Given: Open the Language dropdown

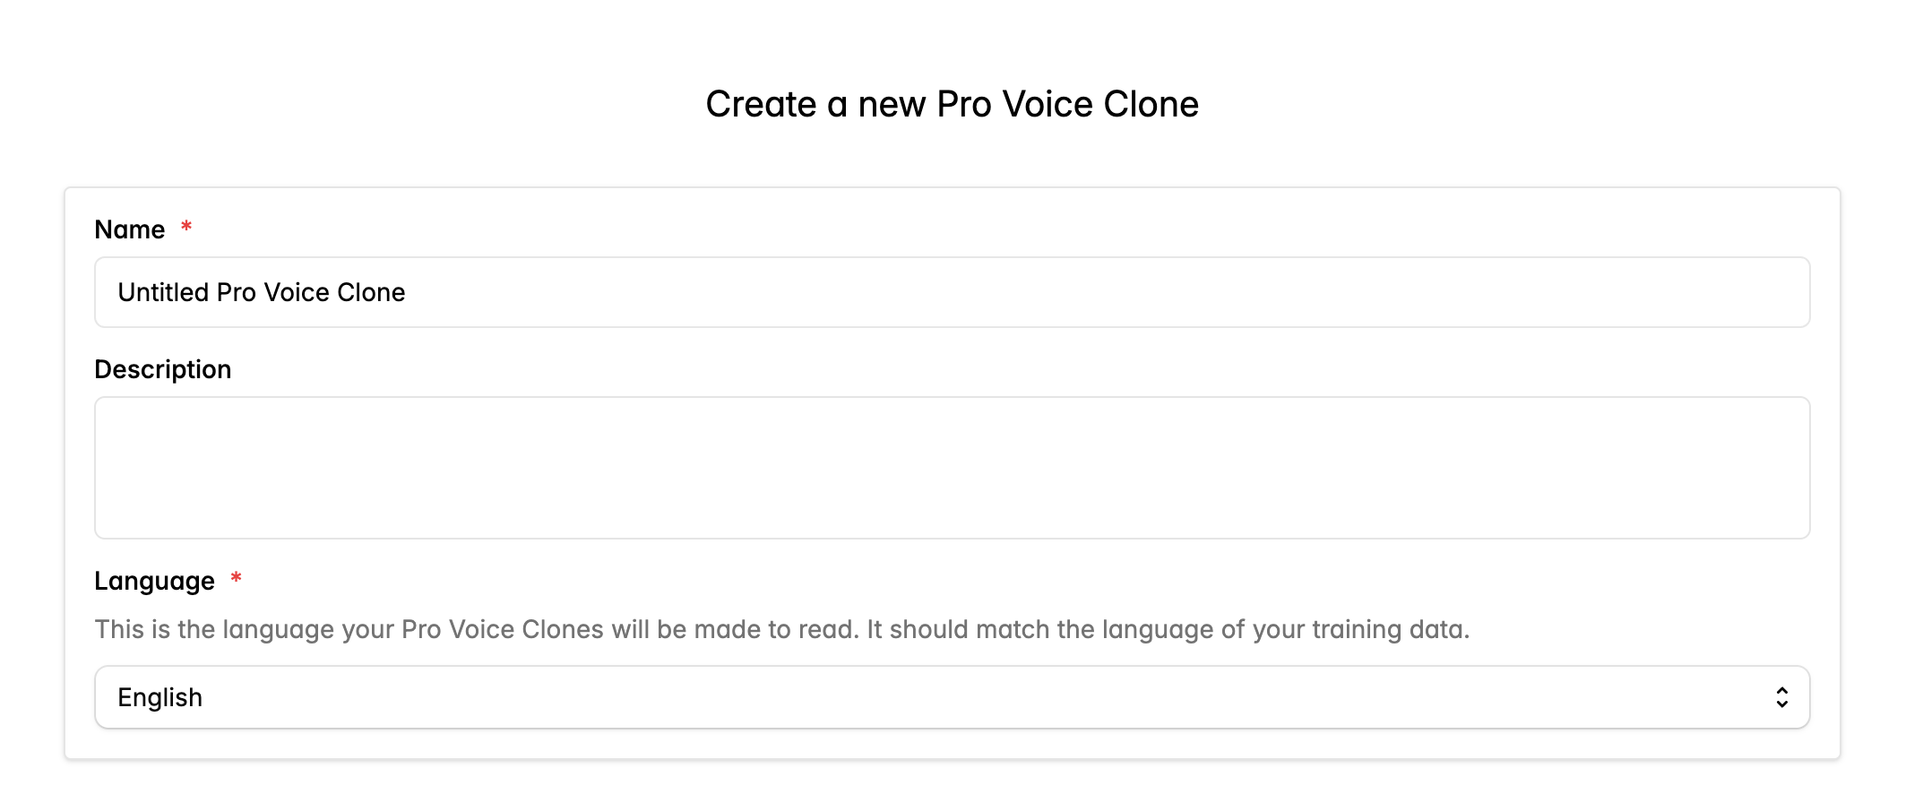Looking at the screenshot, I should 952,697.
